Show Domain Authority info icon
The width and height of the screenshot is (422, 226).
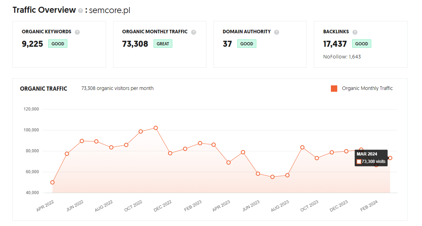276,32
